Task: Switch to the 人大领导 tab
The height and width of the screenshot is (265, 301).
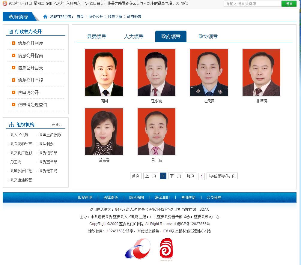Action: click(134, 37)
